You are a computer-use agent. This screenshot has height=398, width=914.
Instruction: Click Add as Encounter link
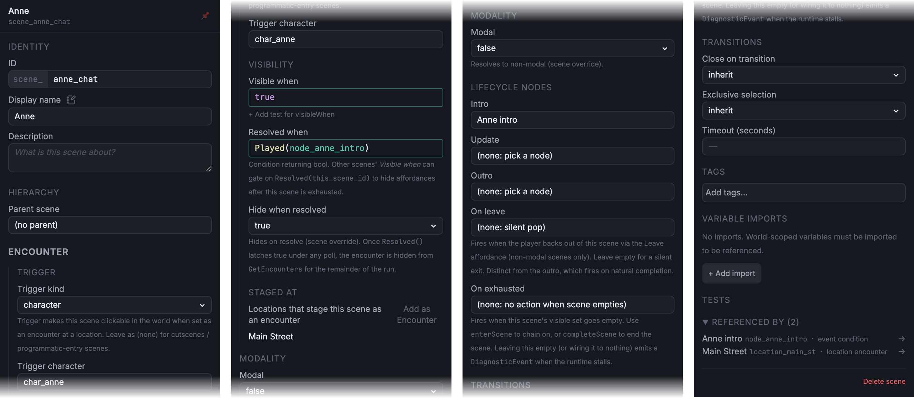[x=417, y=314]
